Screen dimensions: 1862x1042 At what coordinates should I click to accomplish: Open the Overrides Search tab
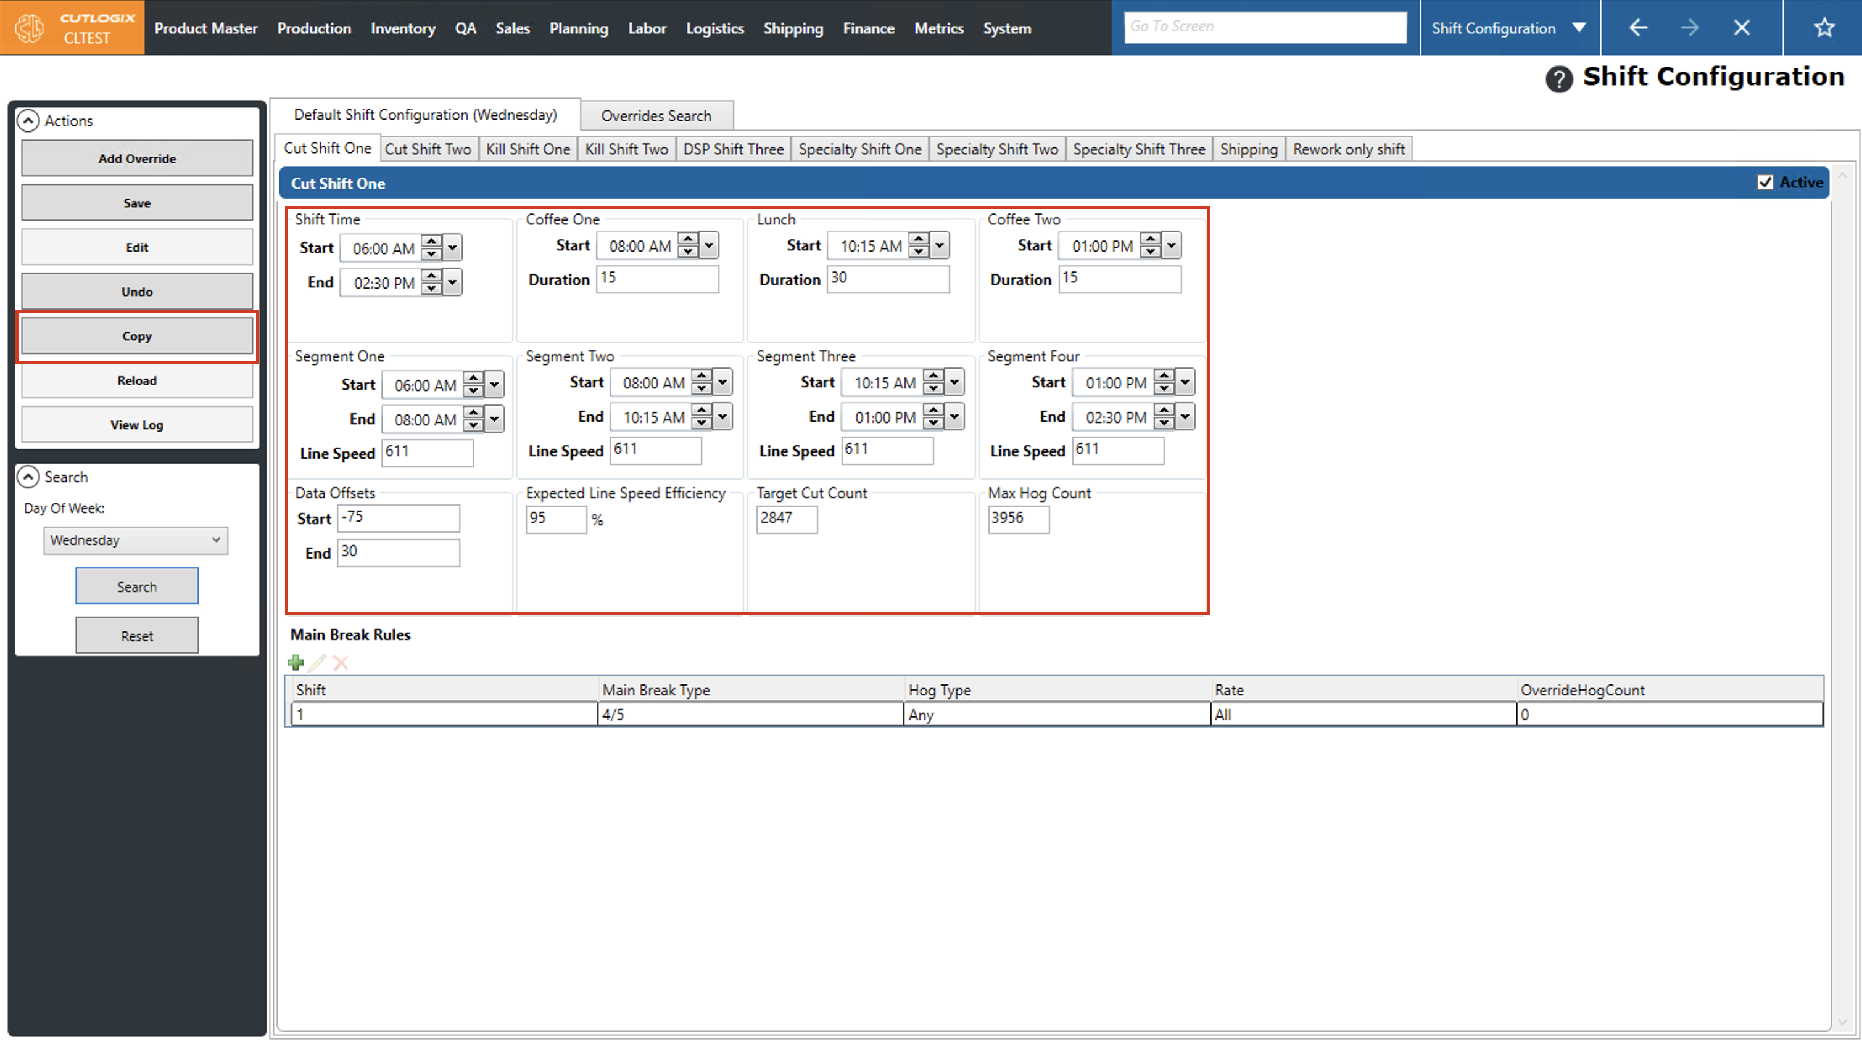[656, 116]
